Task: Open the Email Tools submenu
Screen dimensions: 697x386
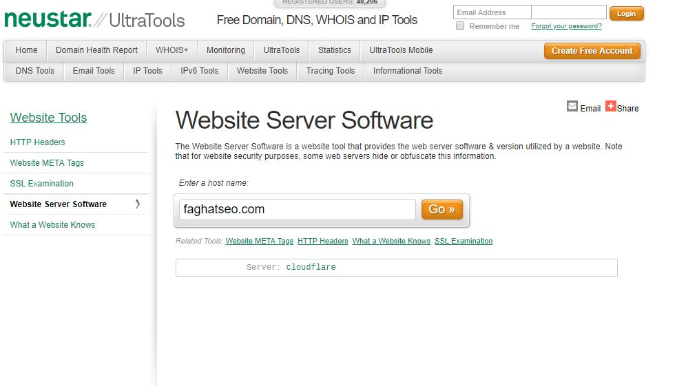Action: (94, 71)
